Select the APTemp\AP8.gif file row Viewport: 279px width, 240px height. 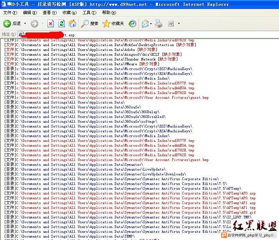coord(130,213)
